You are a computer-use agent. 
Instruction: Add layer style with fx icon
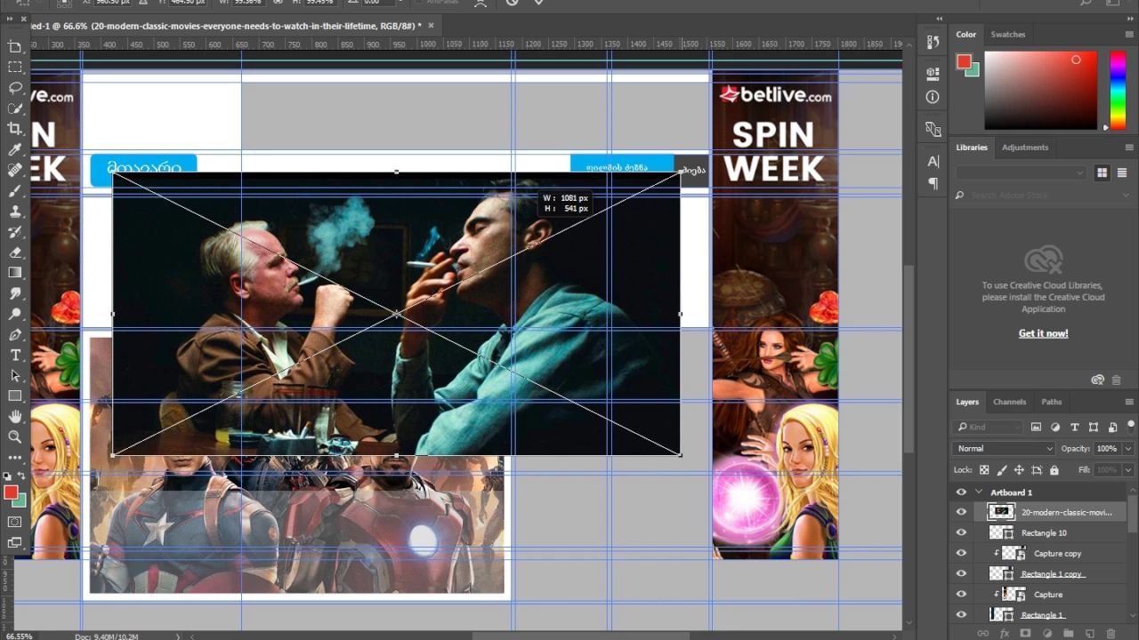tap(1004, 633)
